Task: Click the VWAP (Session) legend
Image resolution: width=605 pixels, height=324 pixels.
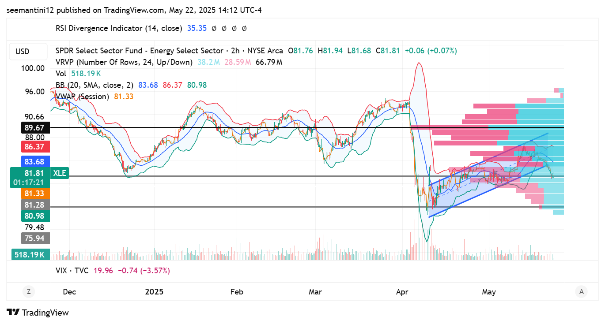Action: (x=82, y=96)
